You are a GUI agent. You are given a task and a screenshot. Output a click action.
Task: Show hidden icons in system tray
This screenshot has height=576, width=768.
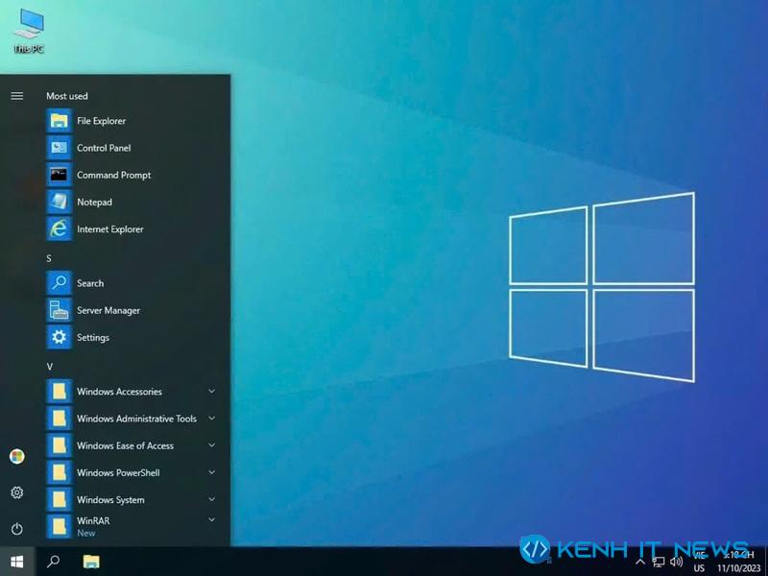(x=640, y=562)
